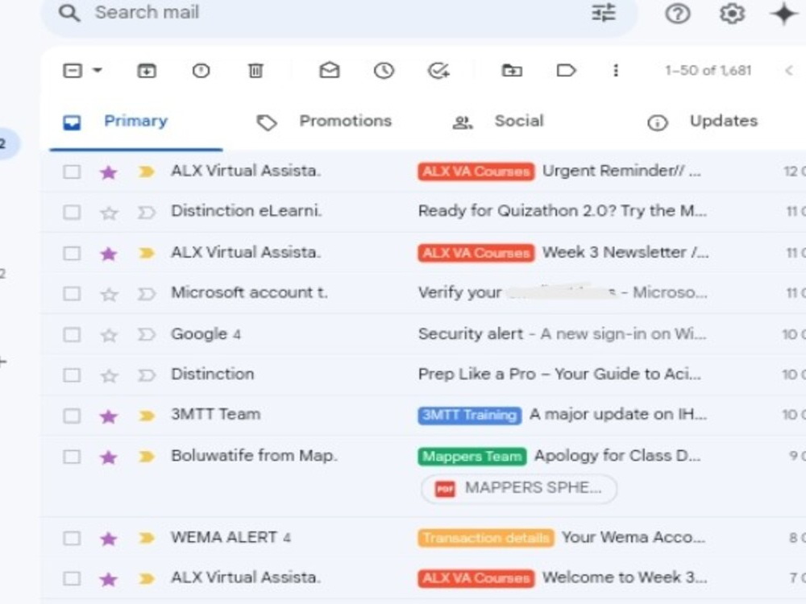This screenshot has width=806, height=604.
Task: Unstar the 3MTT Team email
Action: (109, 416)
